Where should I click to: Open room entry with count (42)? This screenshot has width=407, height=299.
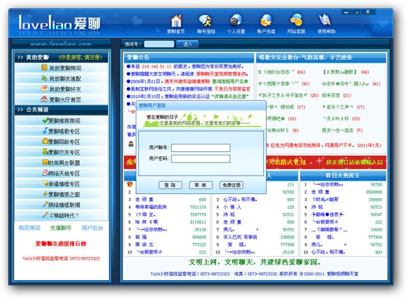tap(284, 83)
